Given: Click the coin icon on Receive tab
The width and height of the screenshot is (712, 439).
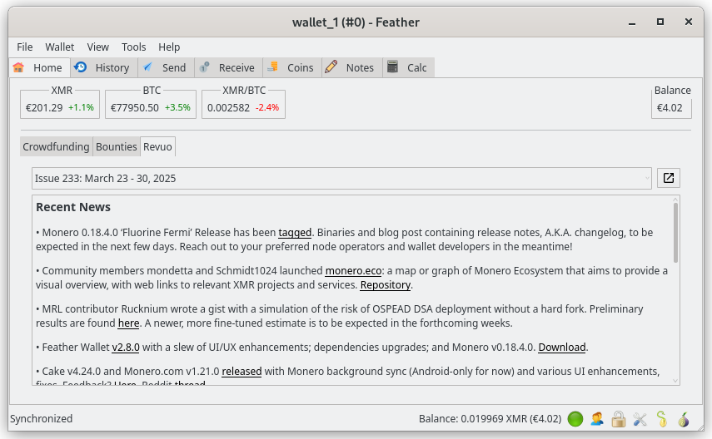Looking at the screenshot, I should (204, 67).
